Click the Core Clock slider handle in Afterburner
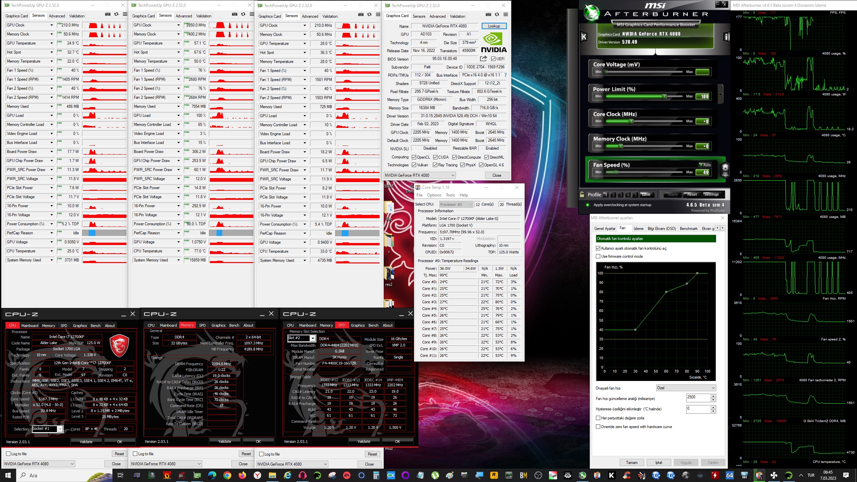This screenshot has height=482, width=857. pos(631,121)
